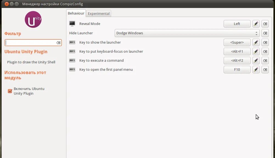Screen dimensions: 275x158
Task: Click keyboard icon beside Key to show launcher
Action: 72,42
